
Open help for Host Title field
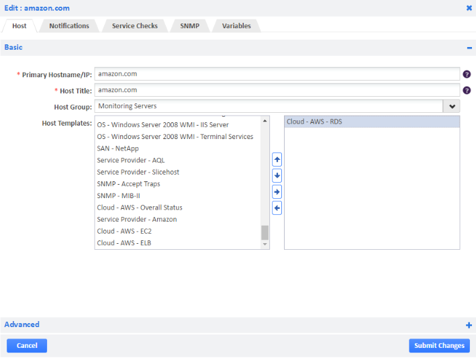[467, 90]
